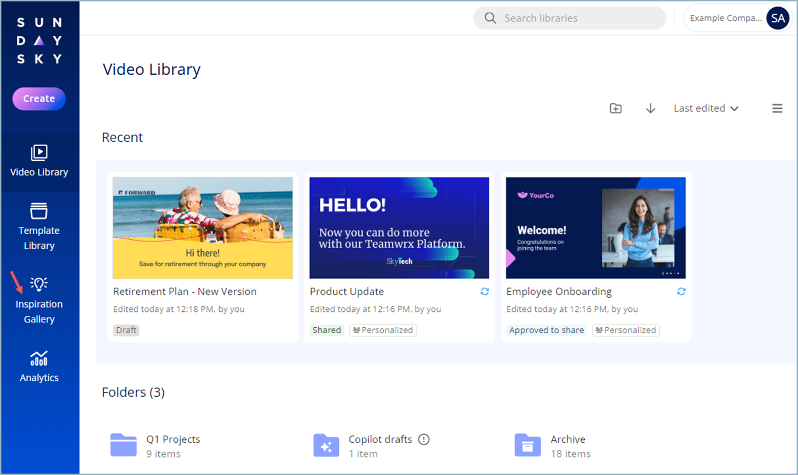The width and height of the screenshot is (798, 475).
Task: Switch to list view icon
Action: click(x=777, y=108)
